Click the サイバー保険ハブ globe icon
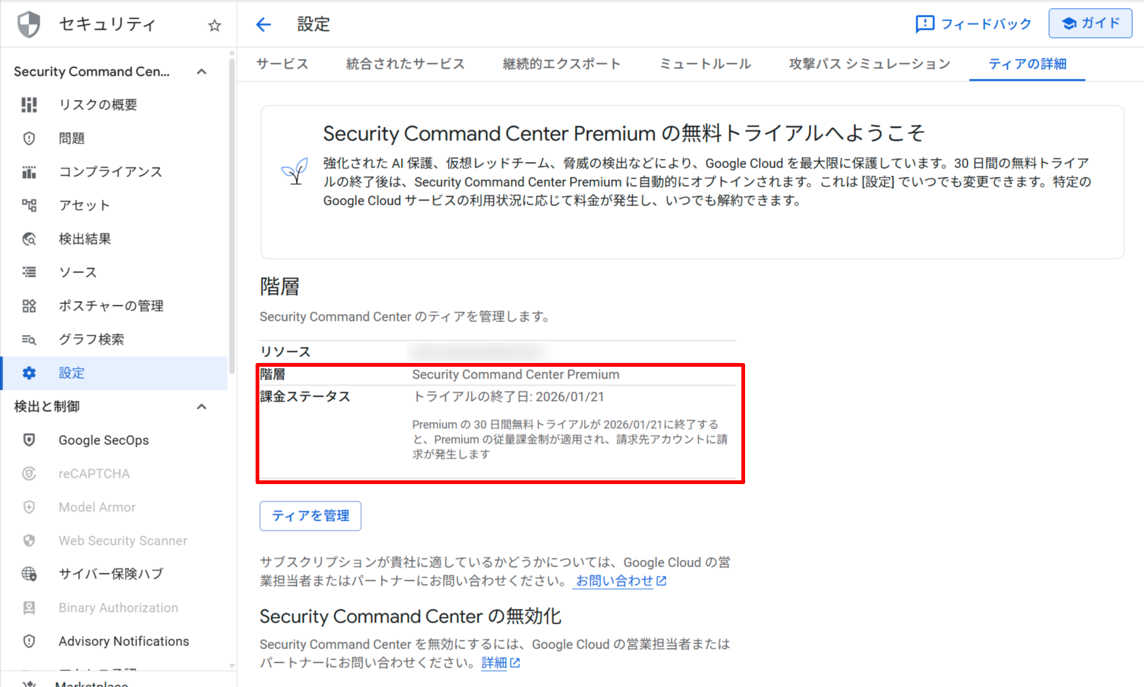Viewport: 1144px width, 687px height. click(29, 574)
